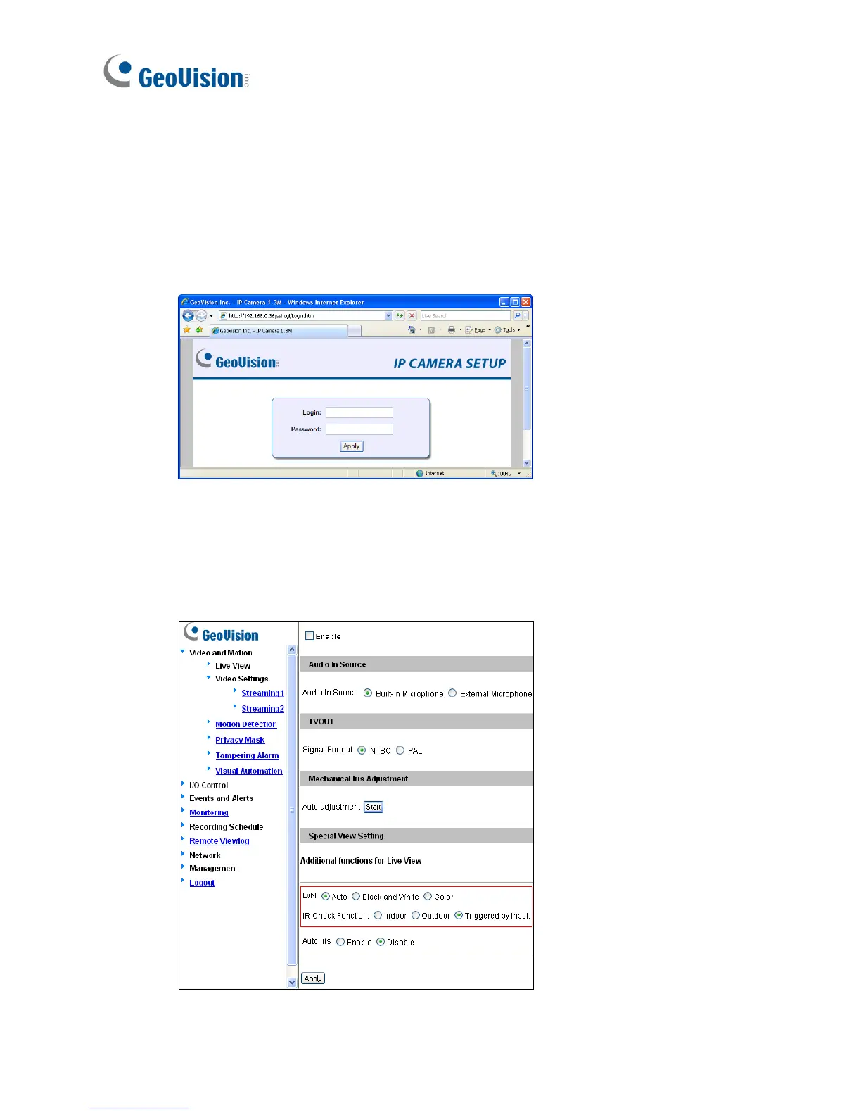861x1115 pixels.
Task: Click the Login text field
Action: 359,412
